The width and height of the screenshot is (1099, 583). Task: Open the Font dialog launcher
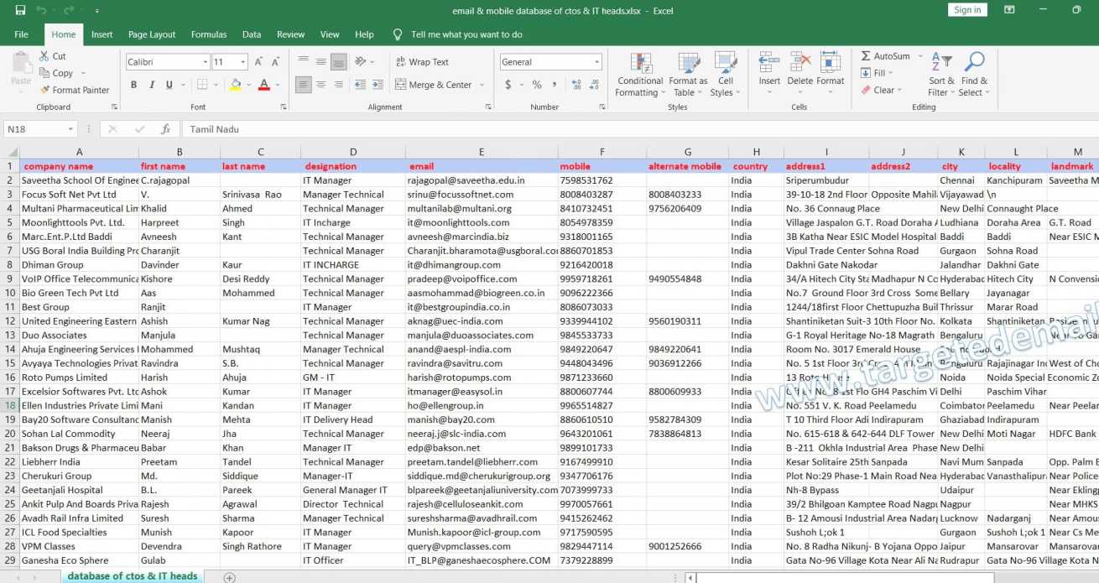click(283, 107)
